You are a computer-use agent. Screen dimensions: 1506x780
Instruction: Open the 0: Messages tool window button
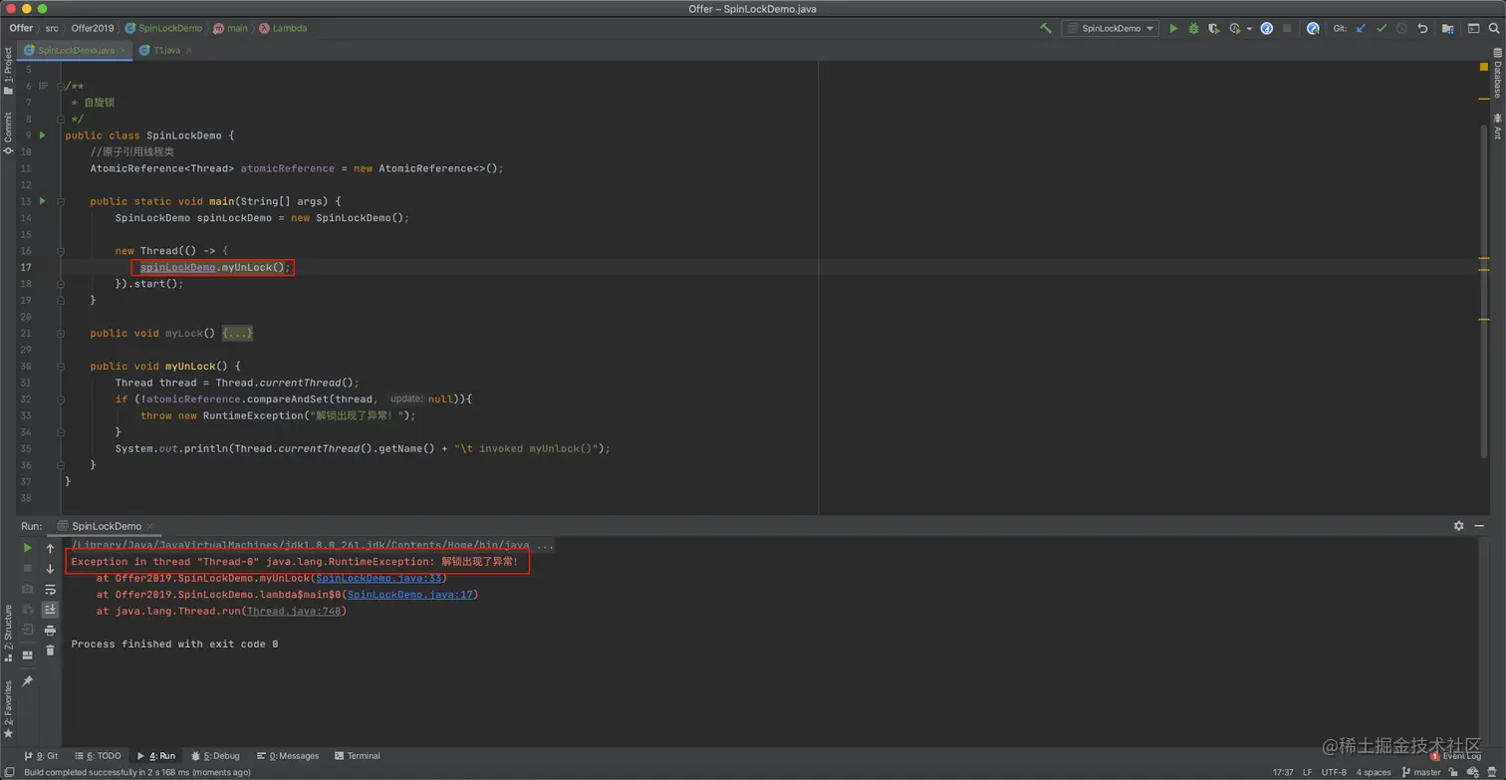287,756
